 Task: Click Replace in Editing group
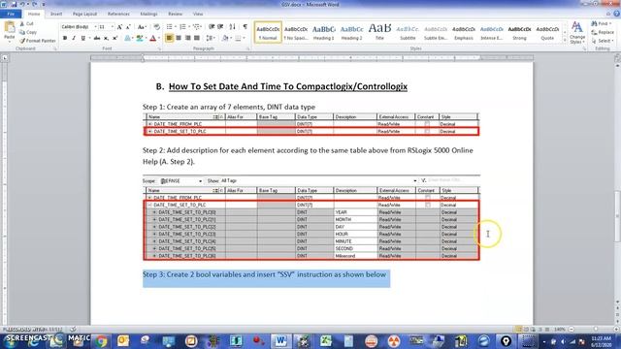603,32
